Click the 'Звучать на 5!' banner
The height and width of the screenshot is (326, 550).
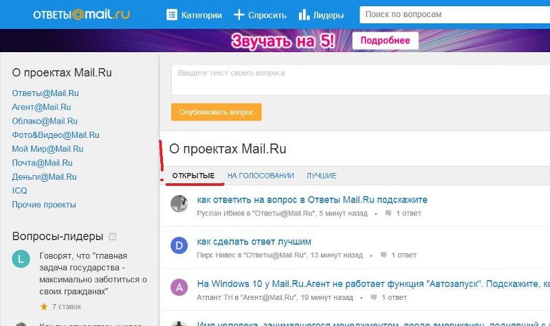click(283, 40)
